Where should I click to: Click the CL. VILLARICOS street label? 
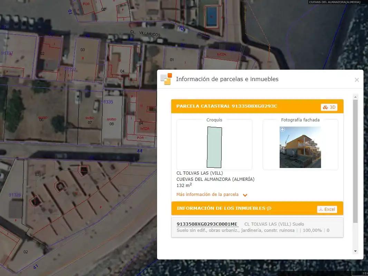pos(145,33)
